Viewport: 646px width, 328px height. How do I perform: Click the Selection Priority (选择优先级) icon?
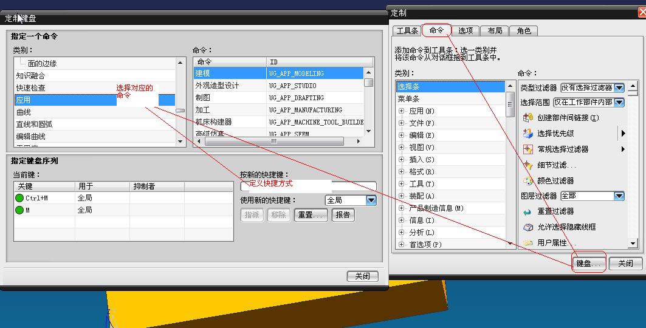527,134
